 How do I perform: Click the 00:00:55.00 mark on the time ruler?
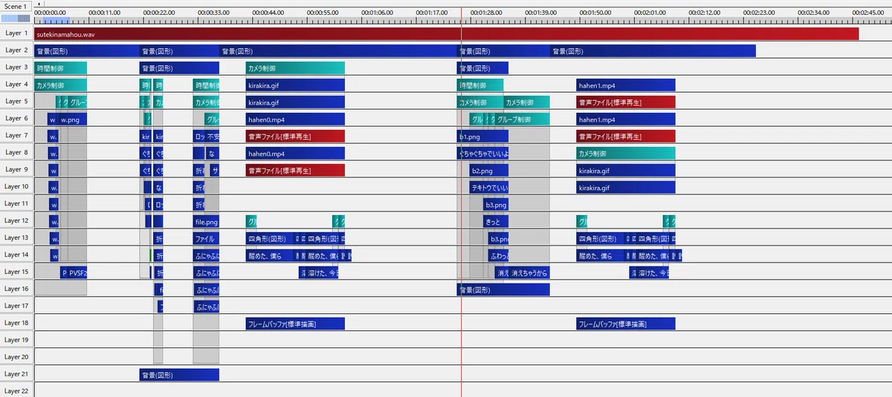point(323,13)
